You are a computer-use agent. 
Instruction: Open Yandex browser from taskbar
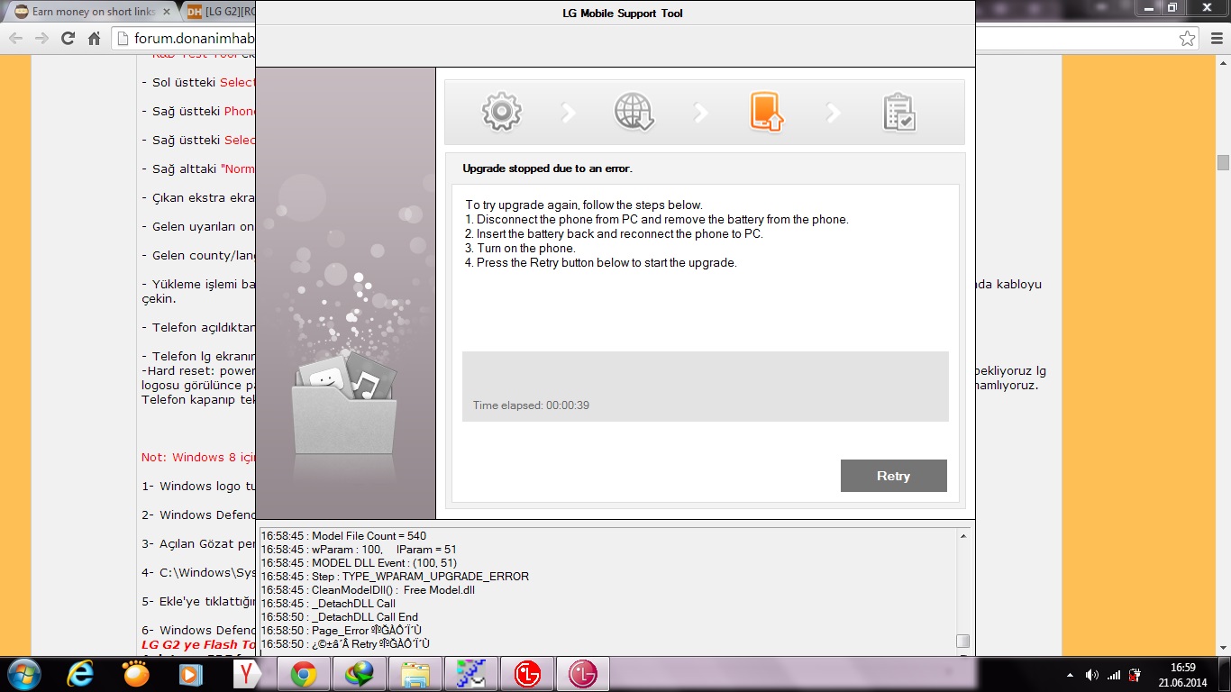247,674
